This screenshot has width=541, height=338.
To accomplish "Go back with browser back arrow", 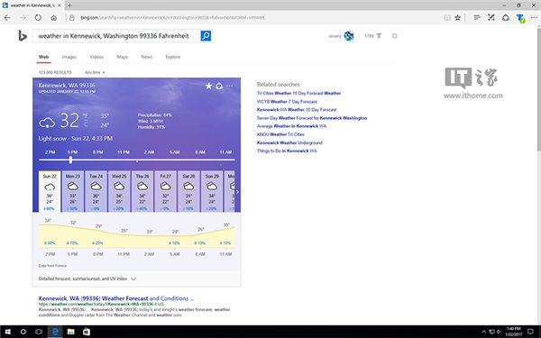I will click(x=7, y=18).
